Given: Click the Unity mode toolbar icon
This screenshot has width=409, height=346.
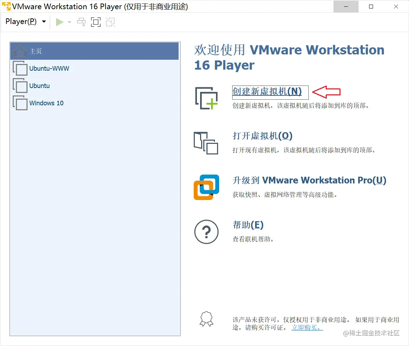Looking at the screenshot, I should pyautogui.click(x=110, y=22).
